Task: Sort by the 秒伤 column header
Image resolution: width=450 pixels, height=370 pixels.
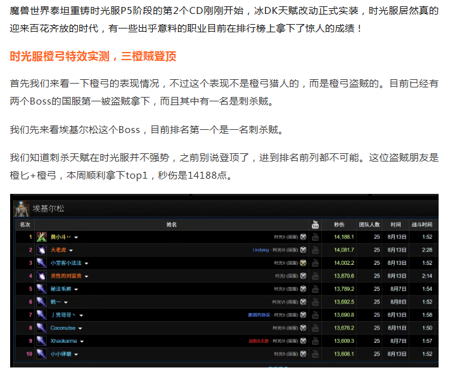Action: click(x=339, y=224)
